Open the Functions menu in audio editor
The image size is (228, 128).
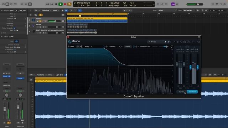(41, 75)
